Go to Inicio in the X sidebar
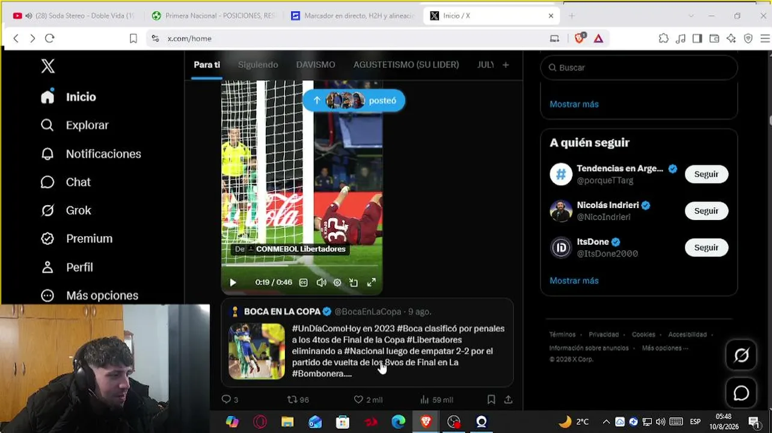Viewport: 772px width, 433px height. pos(69,97)
